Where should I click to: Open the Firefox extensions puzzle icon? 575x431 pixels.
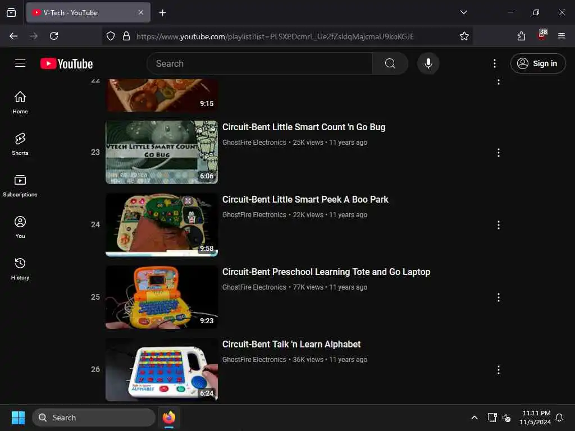point(521,36)
